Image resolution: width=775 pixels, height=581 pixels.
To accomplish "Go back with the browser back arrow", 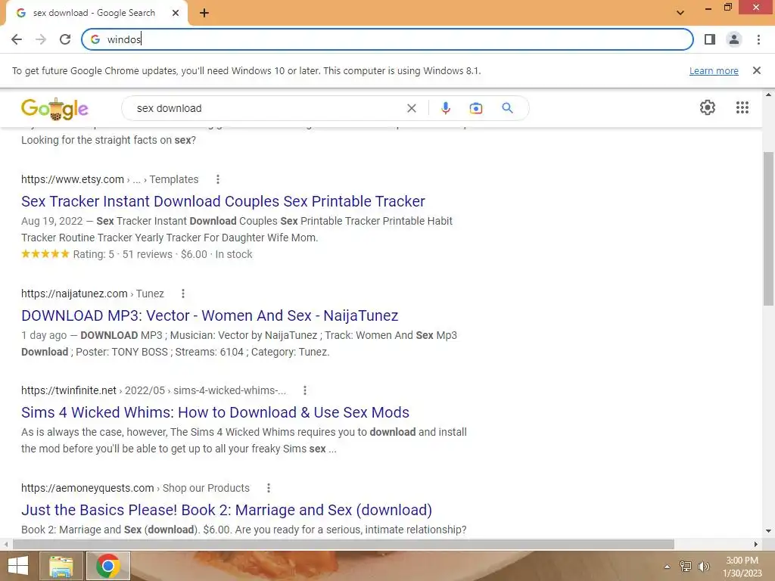I will [17, 39].
